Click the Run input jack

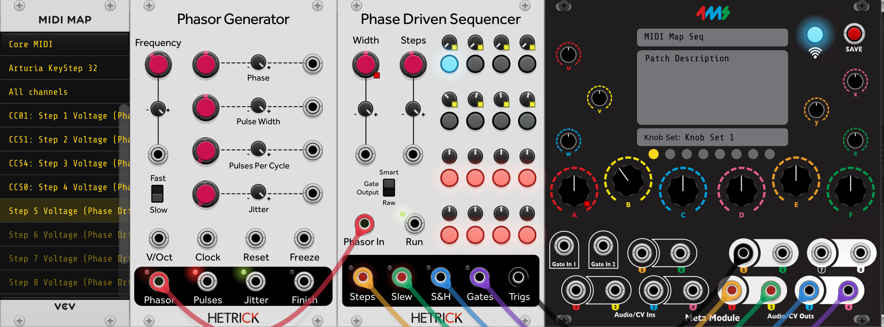click(x=414, y=223)
